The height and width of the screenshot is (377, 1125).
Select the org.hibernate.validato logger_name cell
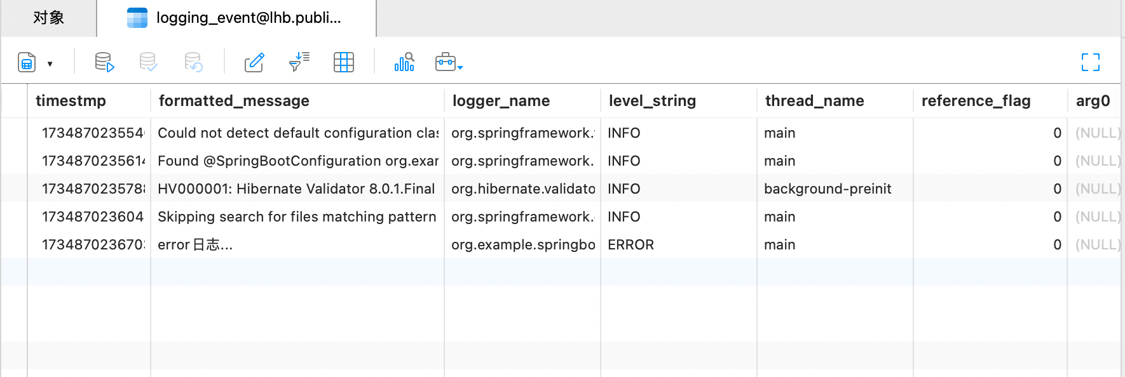point(522,189)
